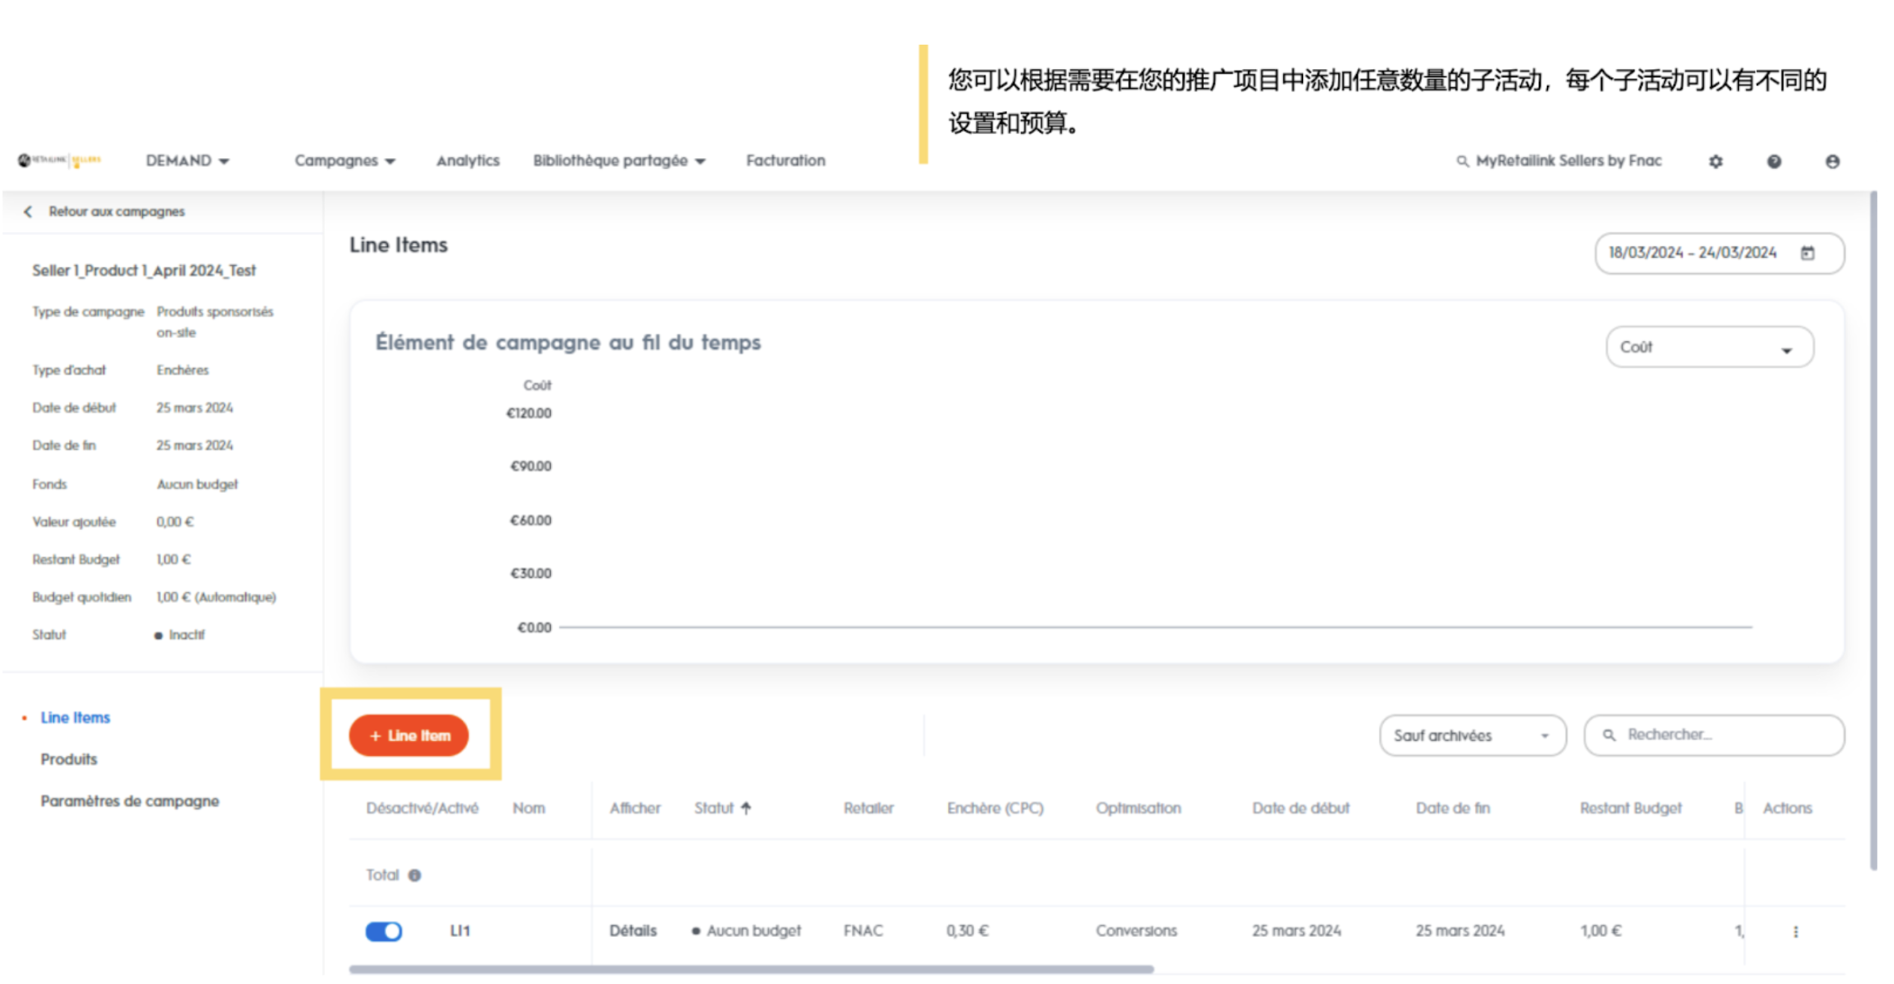Click the Retailink Sellers logo
The image size is (1894, 984).
[60, 160]
